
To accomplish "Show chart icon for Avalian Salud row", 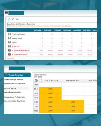I will pos(9,38).
